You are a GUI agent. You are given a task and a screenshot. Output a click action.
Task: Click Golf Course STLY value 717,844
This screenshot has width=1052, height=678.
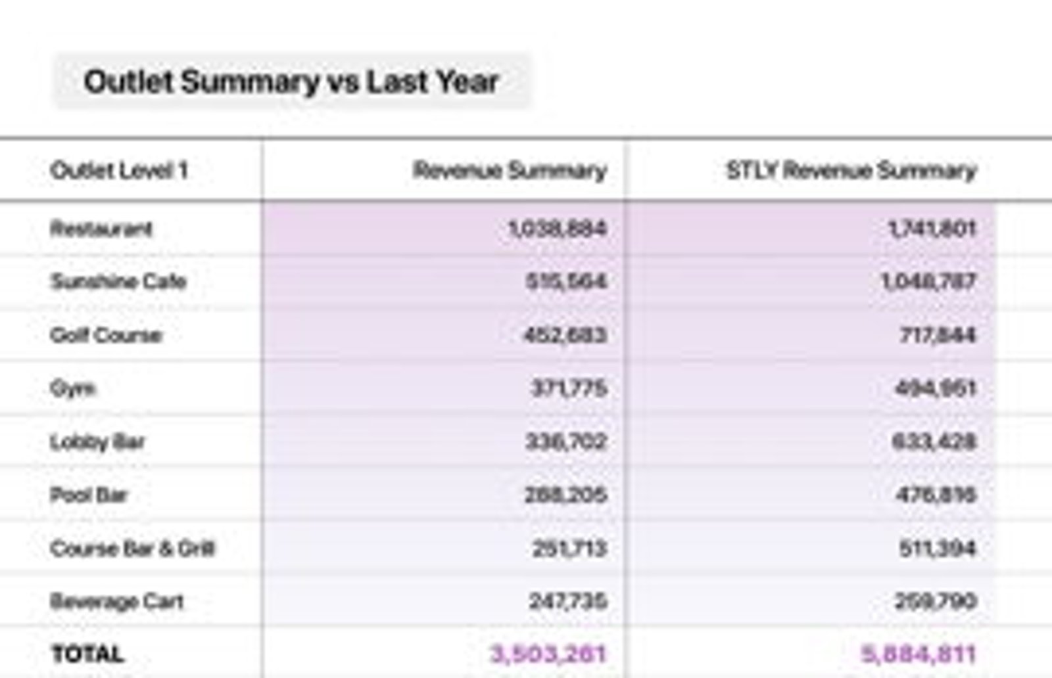[938, 335]
